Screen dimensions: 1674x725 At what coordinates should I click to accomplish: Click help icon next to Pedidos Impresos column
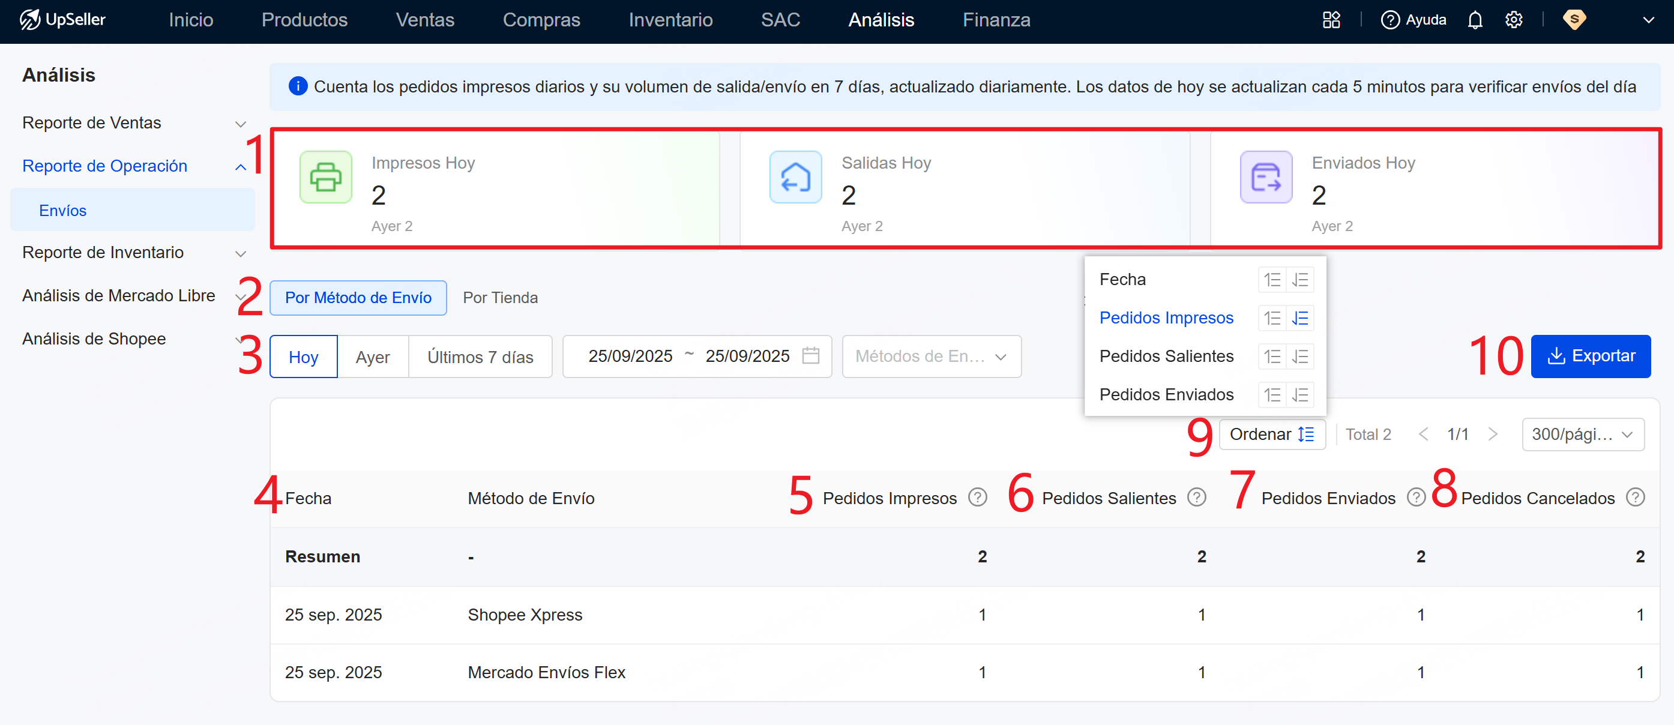tap(977, 498)
